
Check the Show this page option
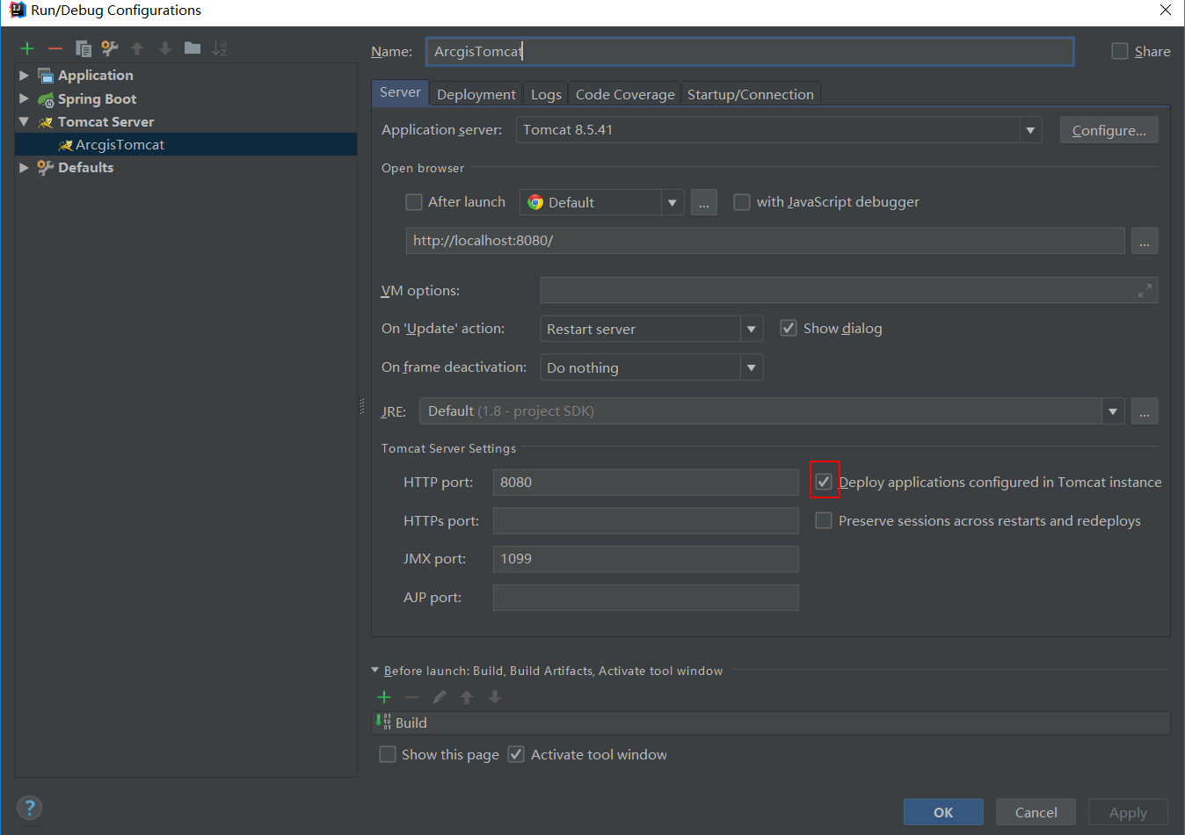[388, 754]
